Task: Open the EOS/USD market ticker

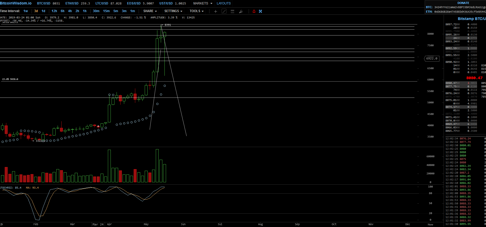Action: click(x=140, y=3)
